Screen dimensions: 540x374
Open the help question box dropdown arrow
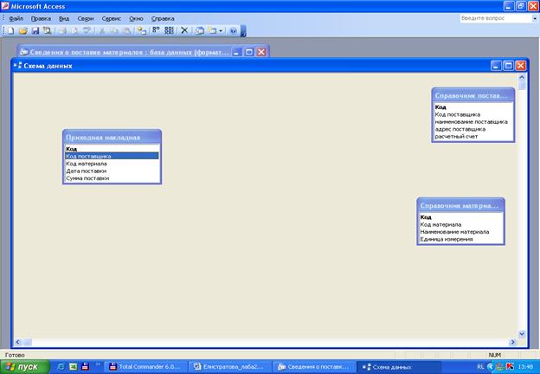tap(535, 18)
